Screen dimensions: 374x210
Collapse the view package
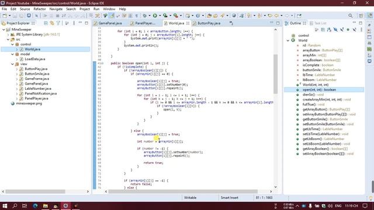(x=12, y=64)
